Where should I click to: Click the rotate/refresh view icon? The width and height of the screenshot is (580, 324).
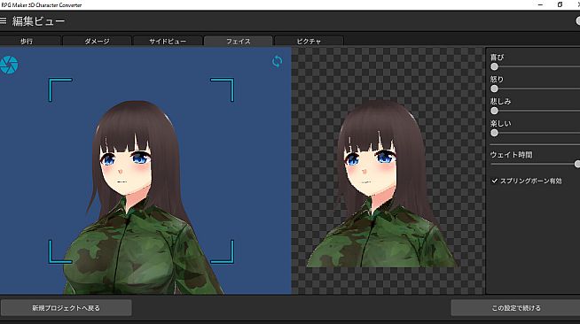(x=277, y=61)
